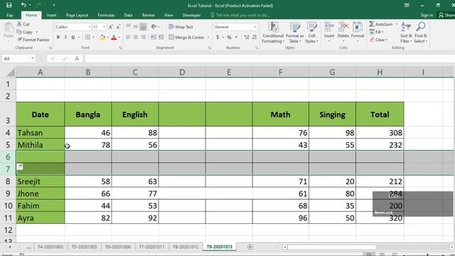
Task: Click the Fill button in Editing group
Action: 376,32
